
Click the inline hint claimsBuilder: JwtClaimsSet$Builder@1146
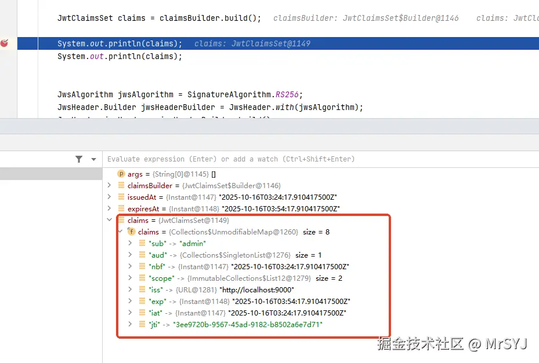point(366,18)
